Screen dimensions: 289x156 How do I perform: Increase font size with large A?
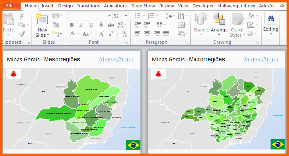point(102,34)
